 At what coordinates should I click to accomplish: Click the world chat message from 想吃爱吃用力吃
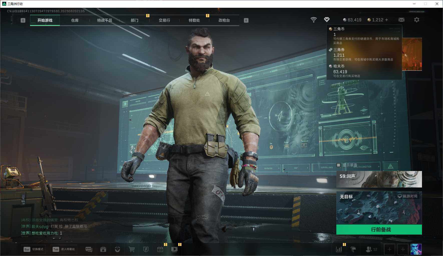(42, 233)
